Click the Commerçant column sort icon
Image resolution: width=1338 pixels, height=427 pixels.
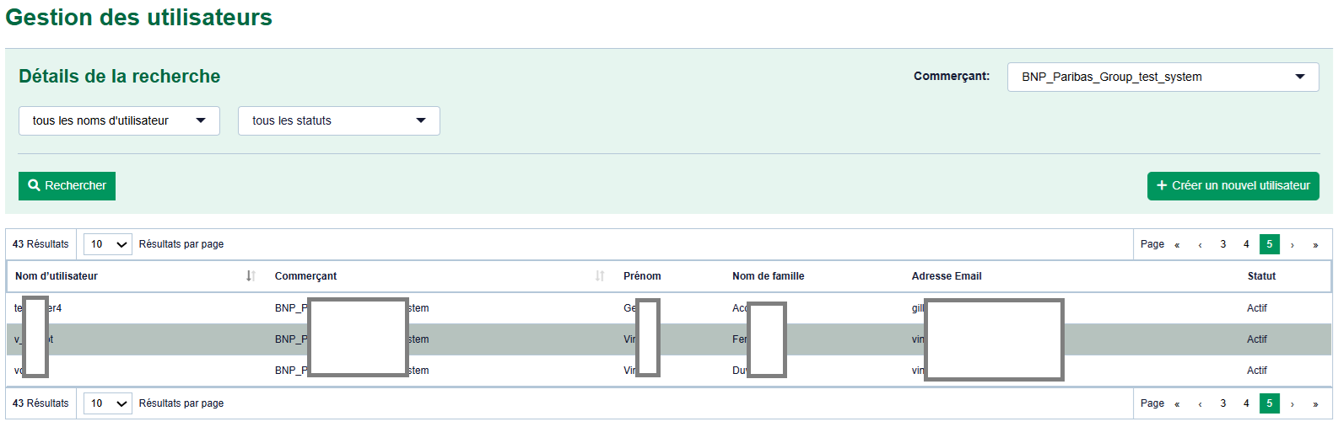coord(600,276)
